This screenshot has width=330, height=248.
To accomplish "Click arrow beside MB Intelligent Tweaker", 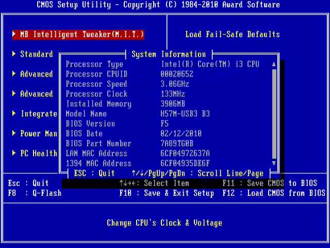I will pyautogui.click(x=14, y=34).
